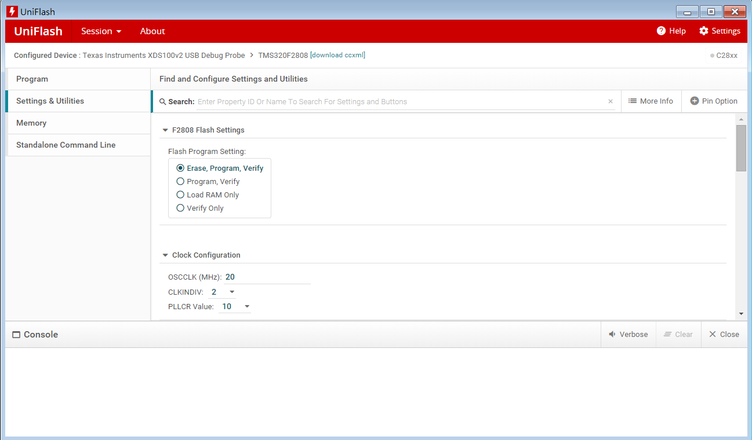752x440 pixels.
Task: Click the UniFlash lightning logo in title bar
Action: point(12,12)
